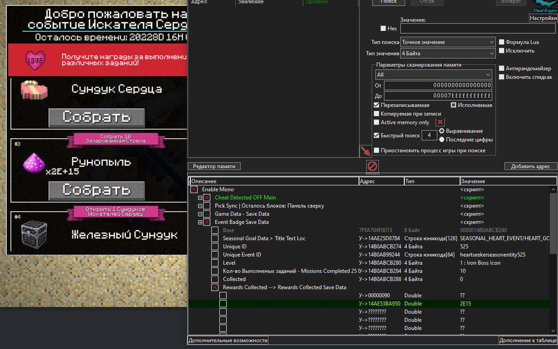Tick the Исключить checkbox
The height and width of the screenshot is (349, 558).
point(501,51)
